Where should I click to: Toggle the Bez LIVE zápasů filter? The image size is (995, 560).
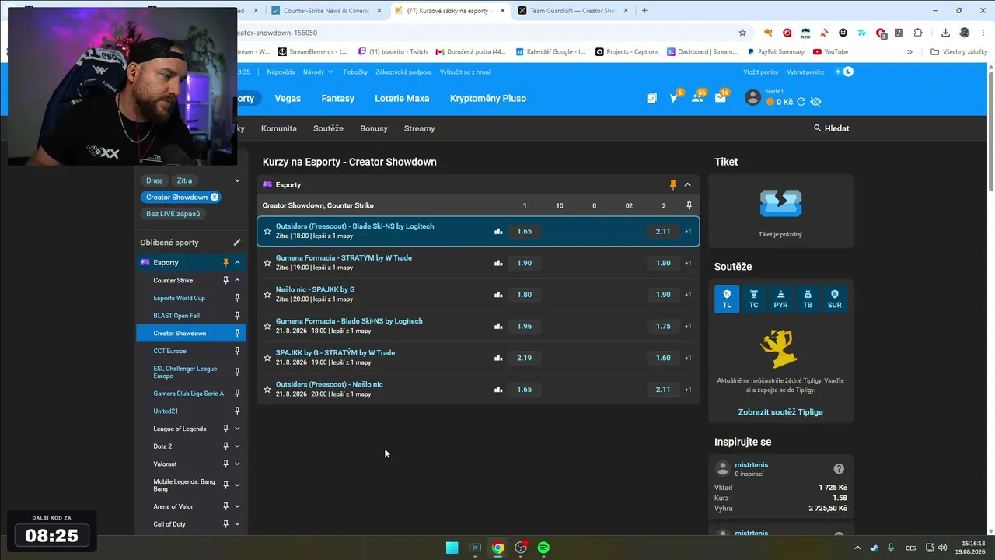(173, 214)
